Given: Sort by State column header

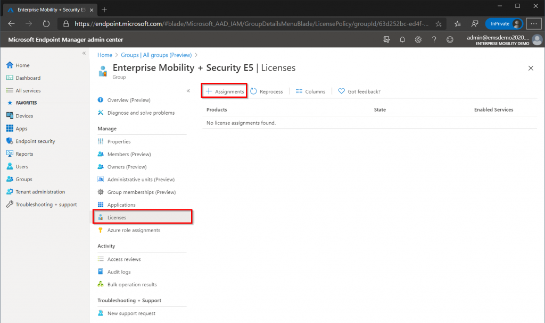Looking at the screenshot, I should coord(379,109).
